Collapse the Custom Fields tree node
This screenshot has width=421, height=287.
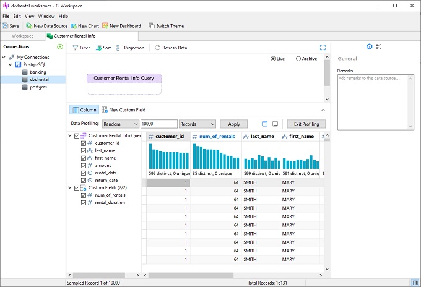pos(69,187)
